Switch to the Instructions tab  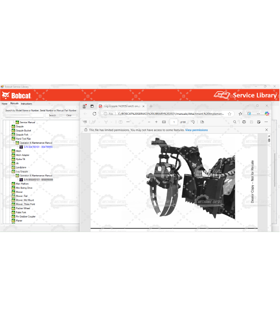coord(26,104)
